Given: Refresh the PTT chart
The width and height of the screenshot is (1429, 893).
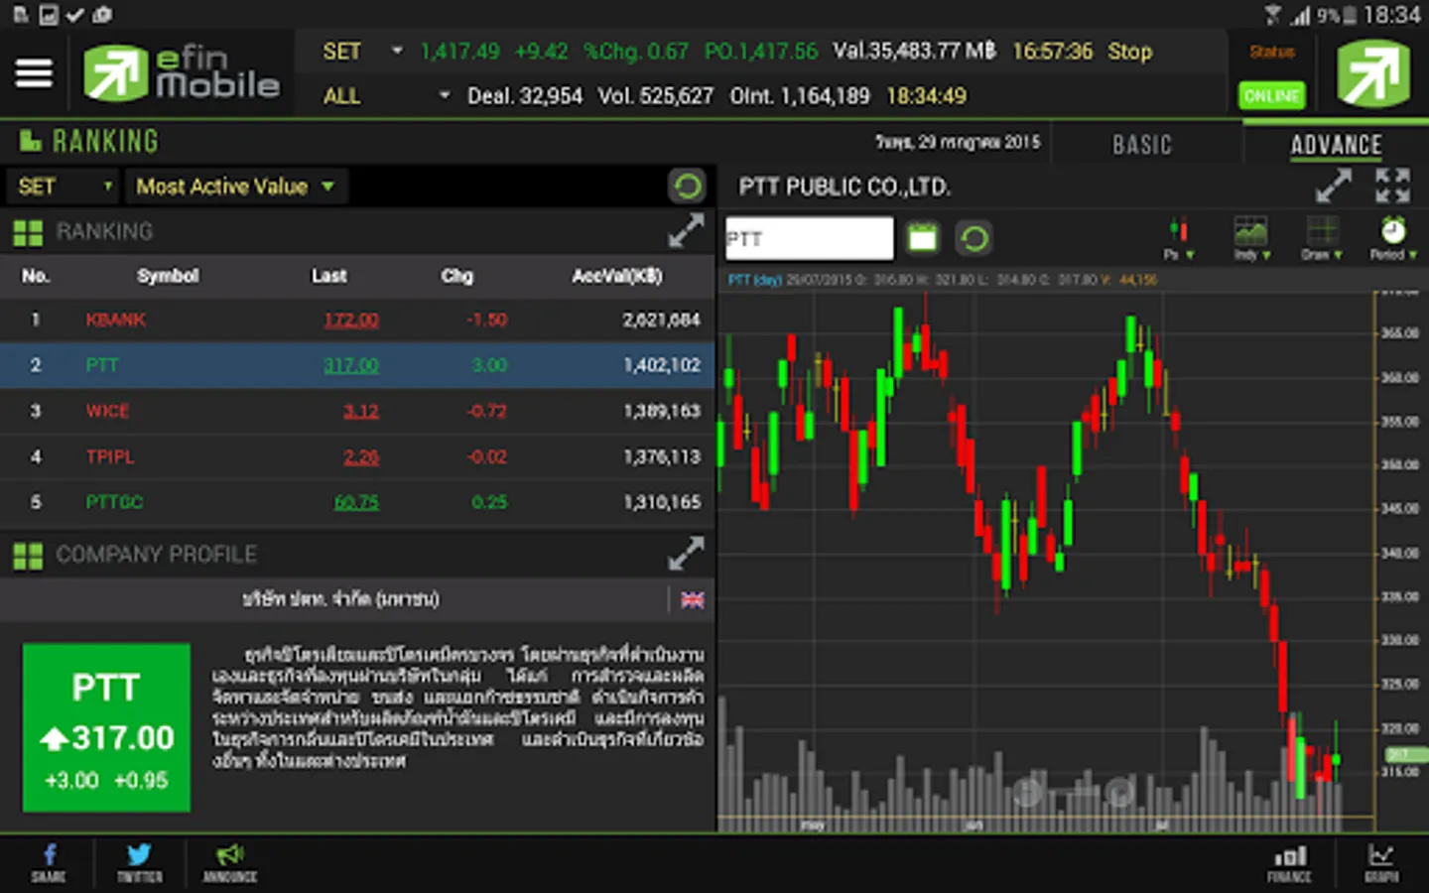Looking at the screenshot, I should pos(974,238).
